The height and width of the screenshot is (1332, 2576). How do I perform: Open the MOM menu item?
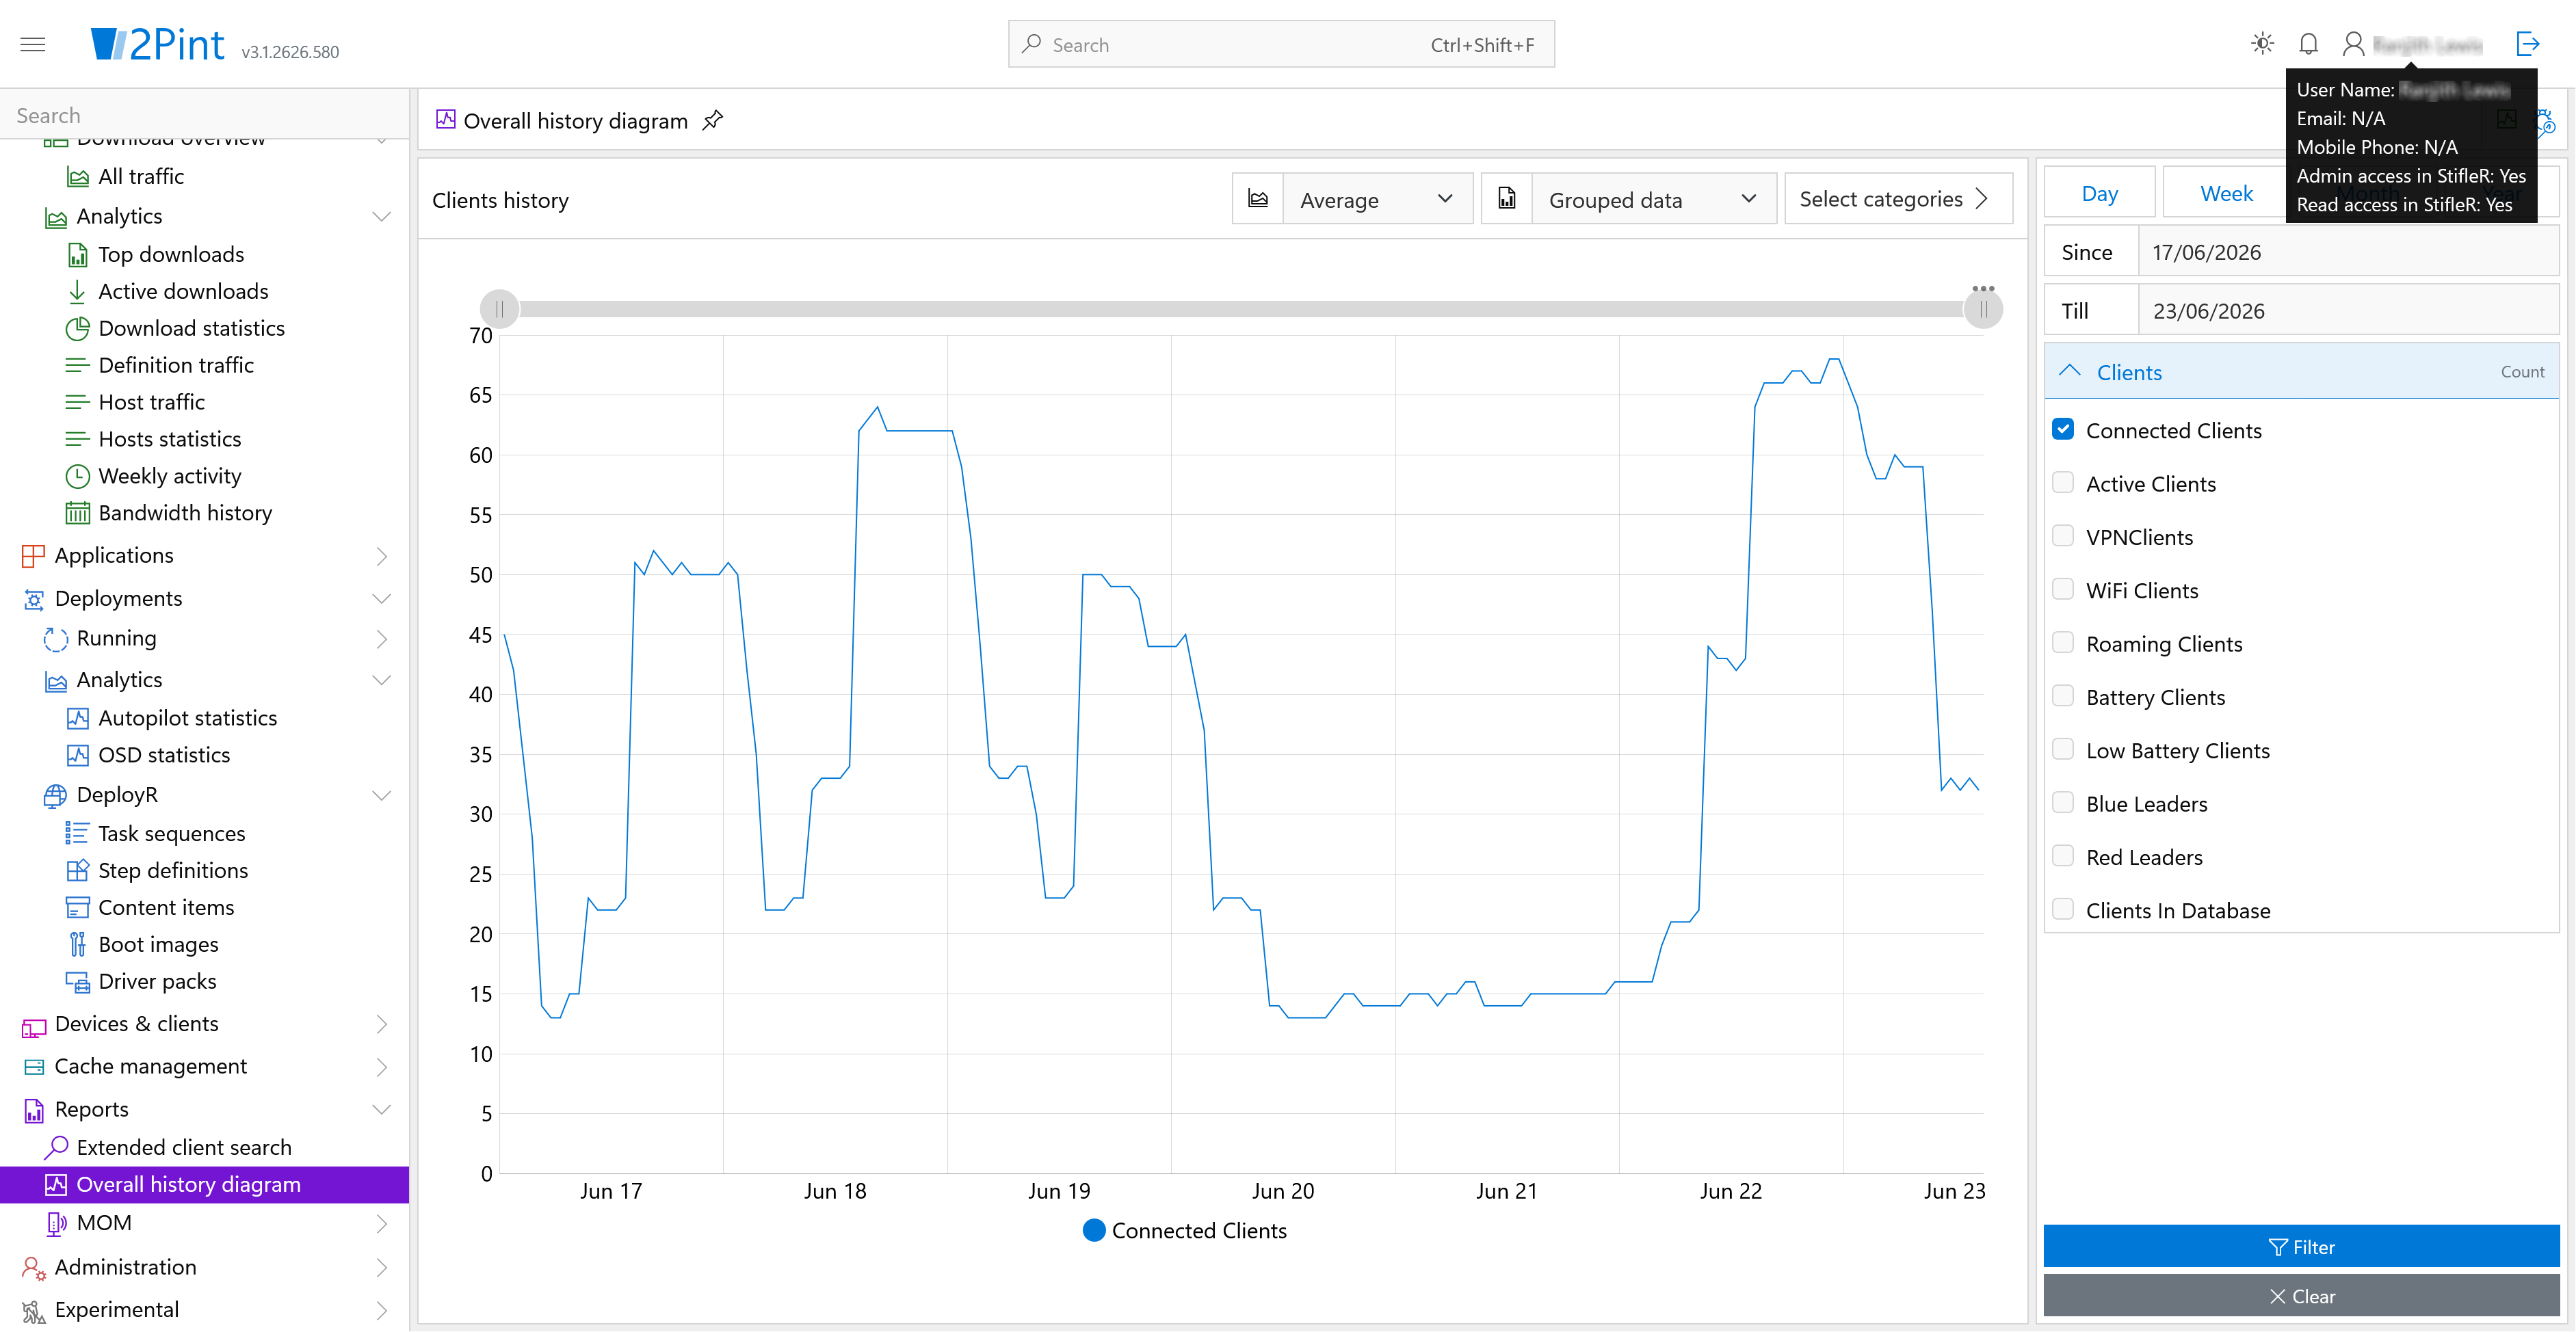[x=104, y=1224]
